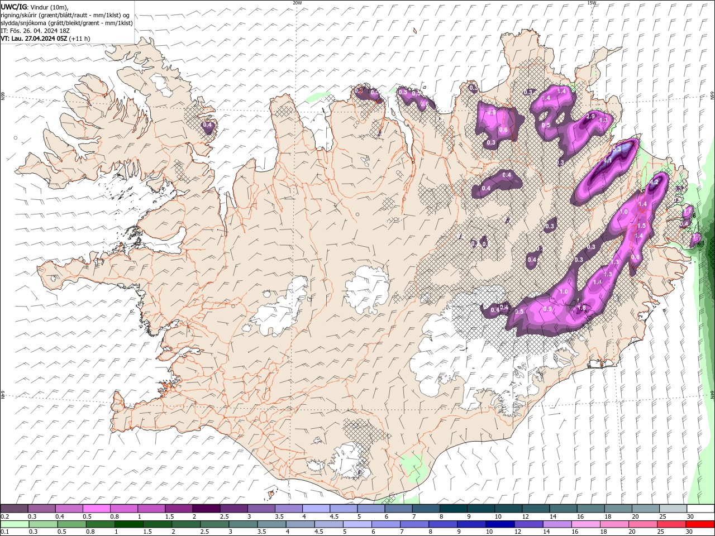Click the '66N' latitude label on right edge
This screenshot has height=536, width=715.
pos(712,96)
